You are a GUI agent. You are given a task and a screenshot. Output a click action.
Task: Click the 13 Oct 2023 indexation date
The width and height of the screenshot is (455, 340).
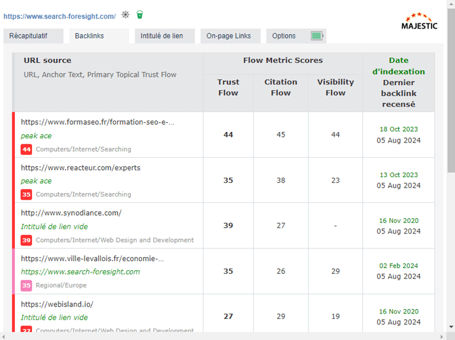click(x=399, y=175)
